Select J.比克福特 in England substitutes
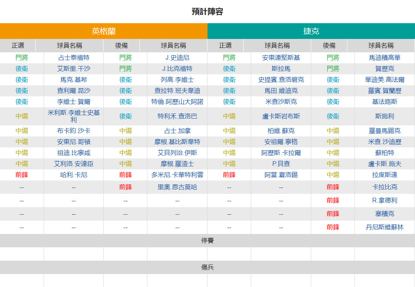Screen dimensions: 415x287 177,69
